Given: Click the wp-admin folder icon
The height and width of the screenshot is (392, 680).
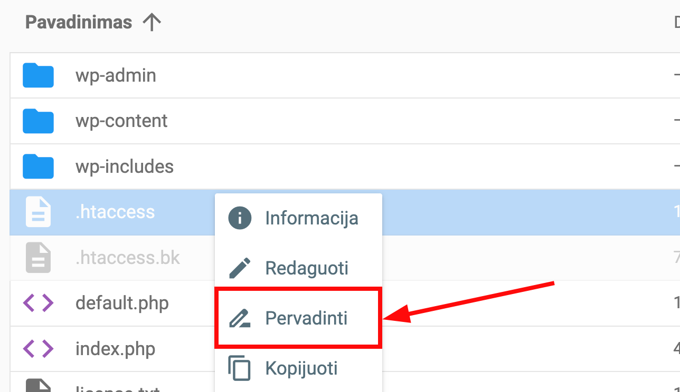Looking at the screenshot, I should click(38, 75).
